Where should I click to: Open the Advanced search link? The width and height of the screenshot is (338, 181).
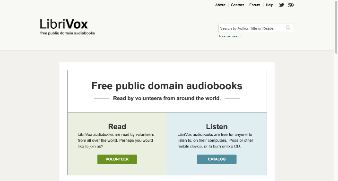[x=230, y=36]
